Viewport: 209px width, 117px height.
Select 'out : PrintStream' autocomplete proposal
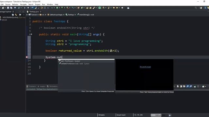click(x=86, y=61)
